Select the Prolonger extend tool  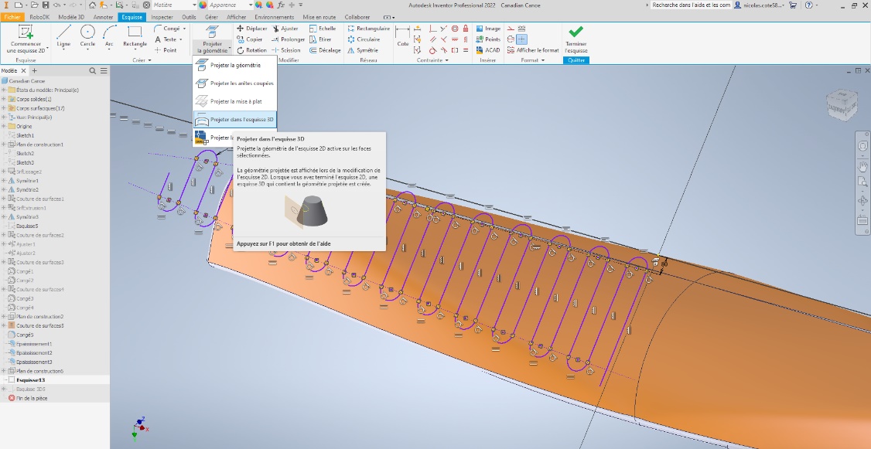point(288,39)
